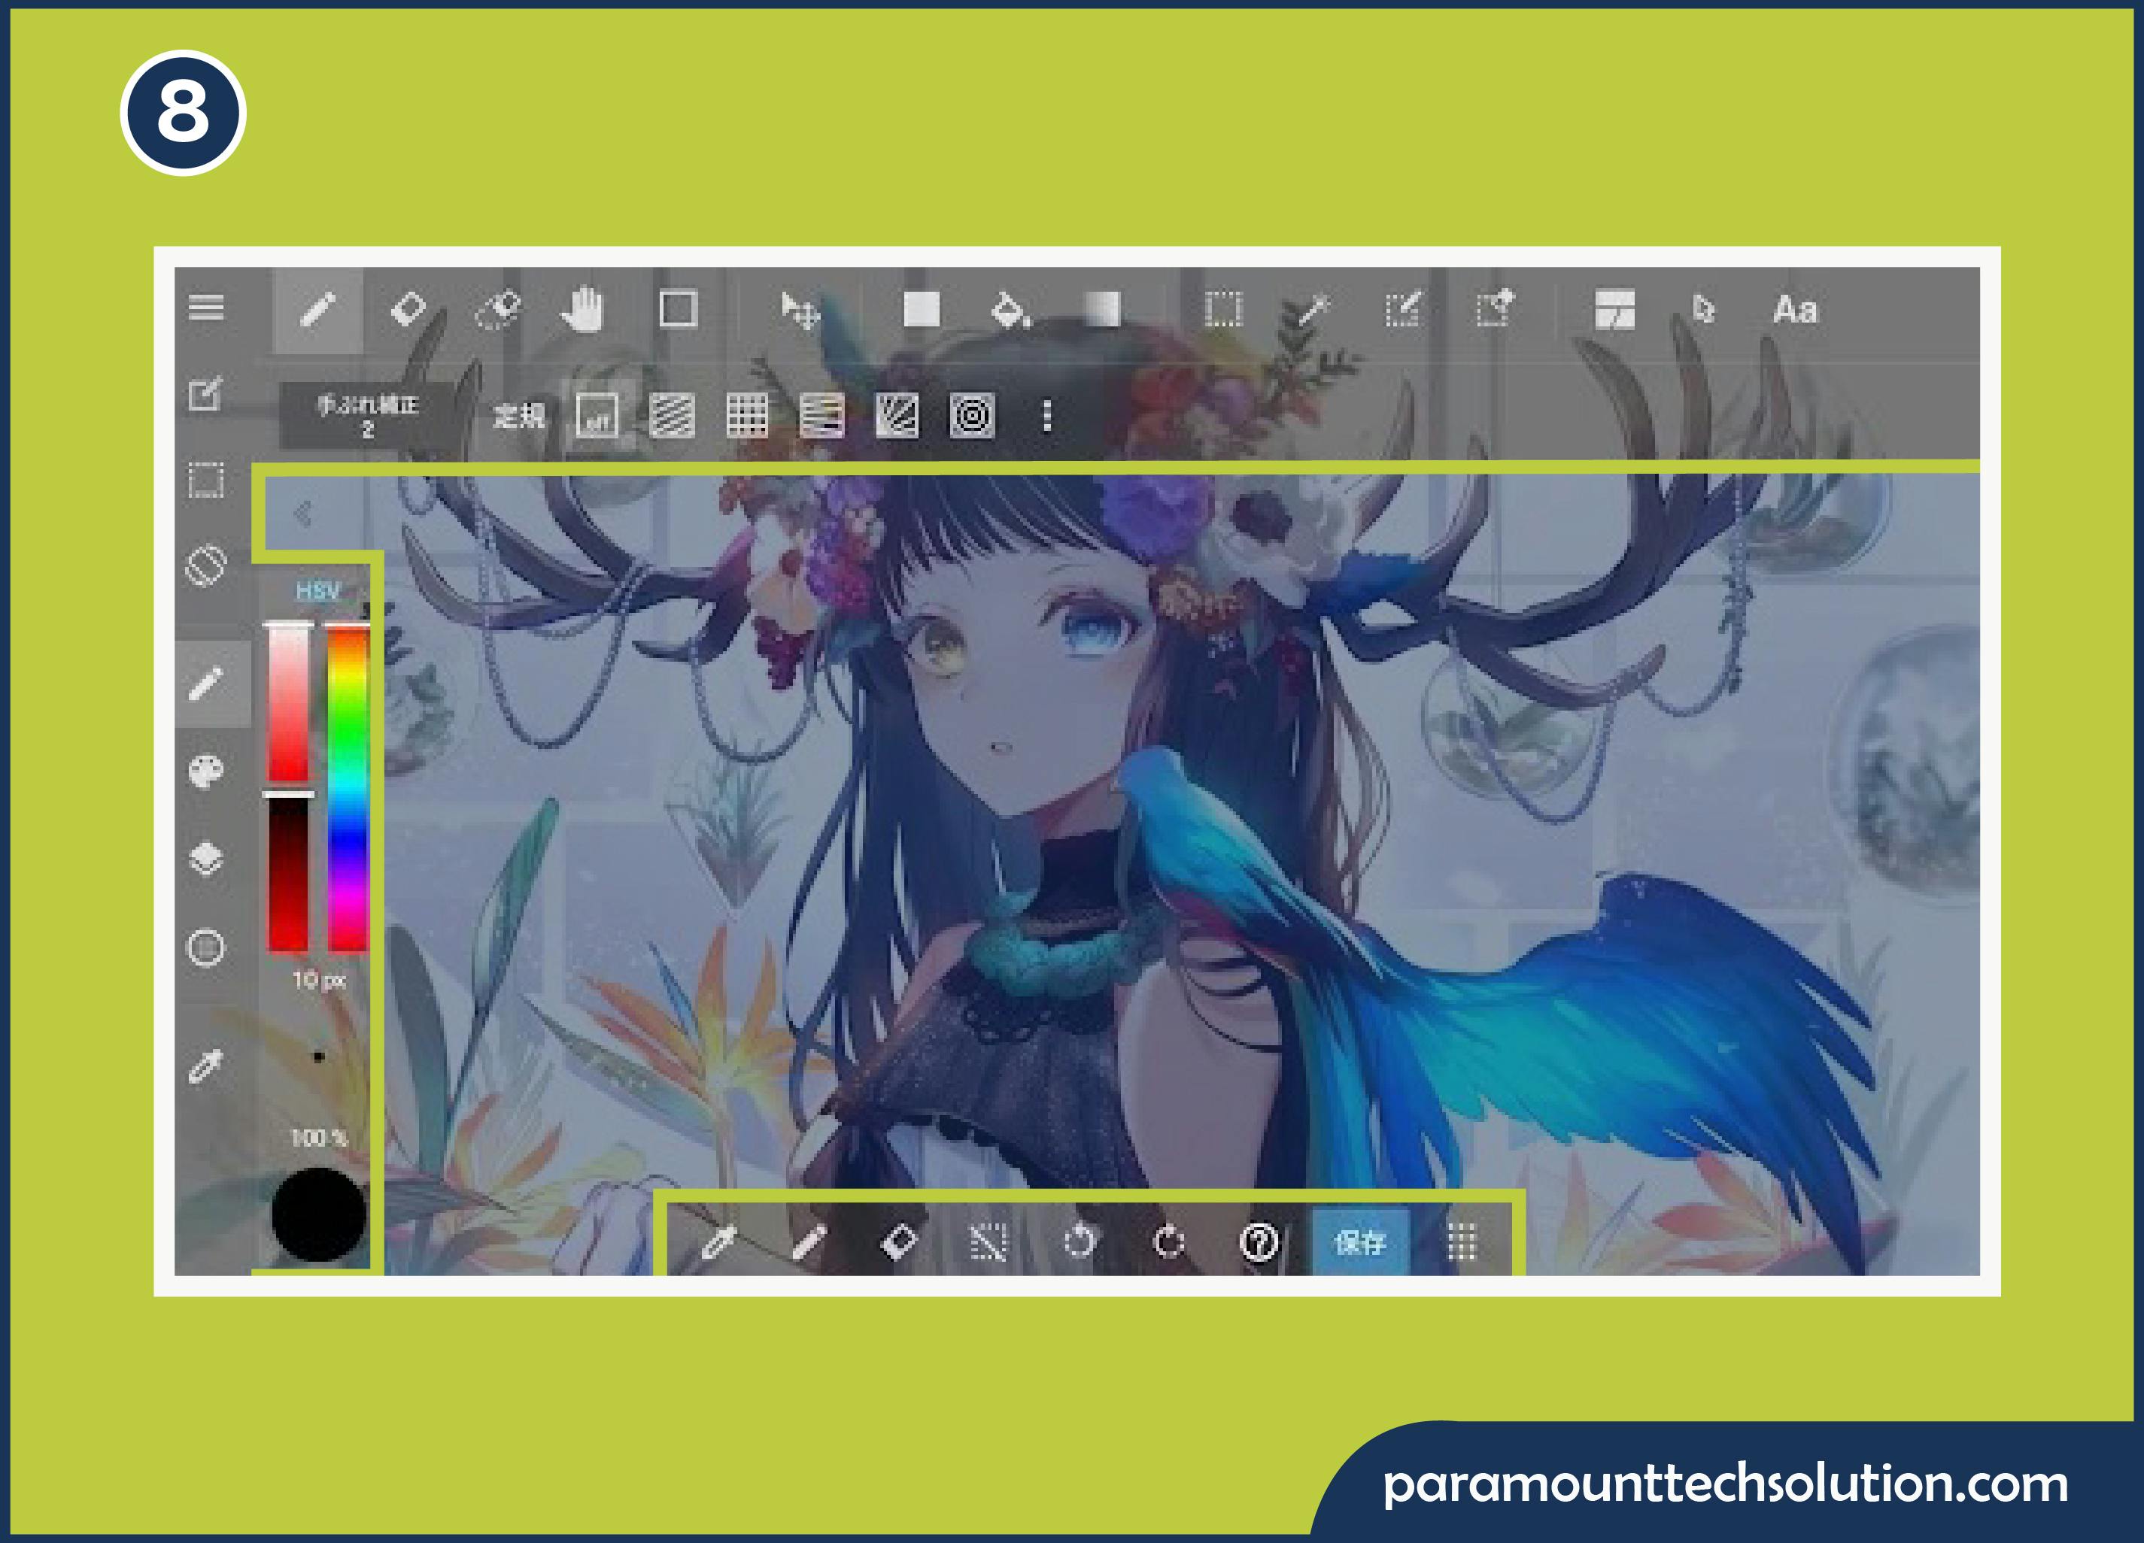Open help question mark icon
The image size is (2144, 1543).
click(x=1259, y=1241)
